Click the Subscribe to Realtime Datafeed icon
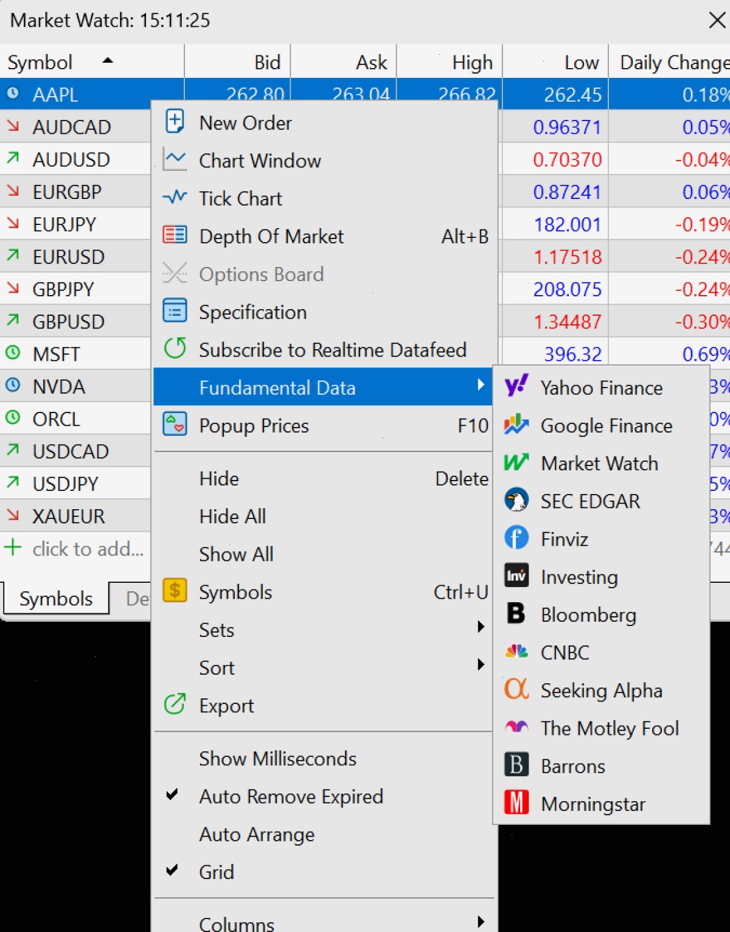 click(175, 349)
